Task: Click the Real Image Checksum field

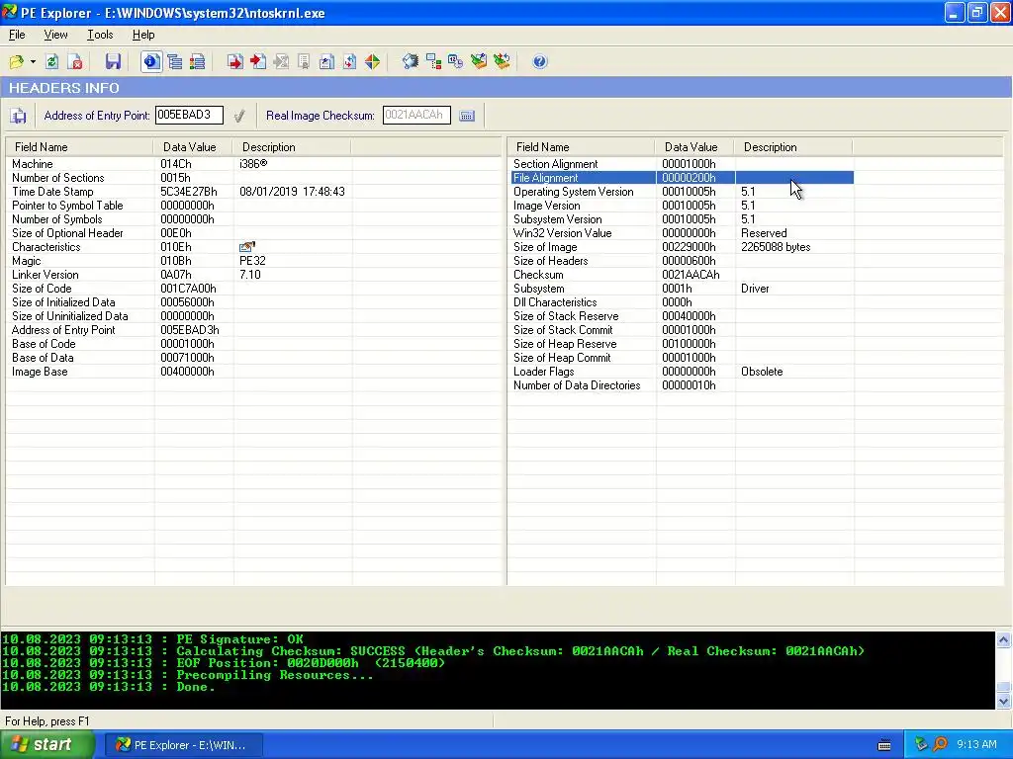Action: (416, 115)
